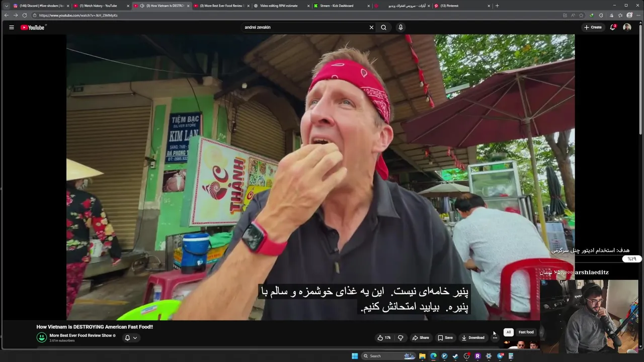Go back in browser history
The image size is (644, 362).
pos(6,15)
